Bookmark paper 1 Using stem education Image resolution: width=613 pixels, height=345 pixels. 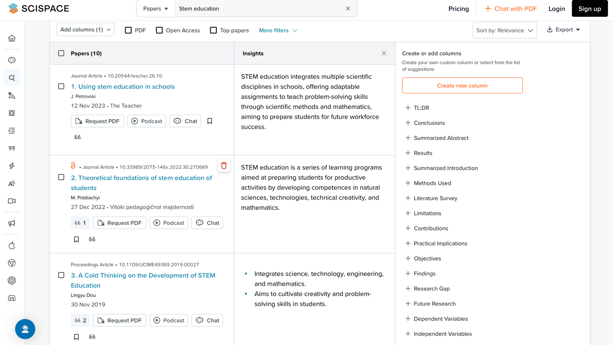(x=210, y=121)
